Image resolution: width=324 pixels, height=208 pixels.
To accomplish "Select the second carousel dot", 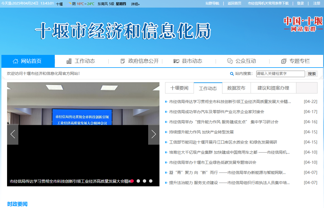I will point(139,181).
